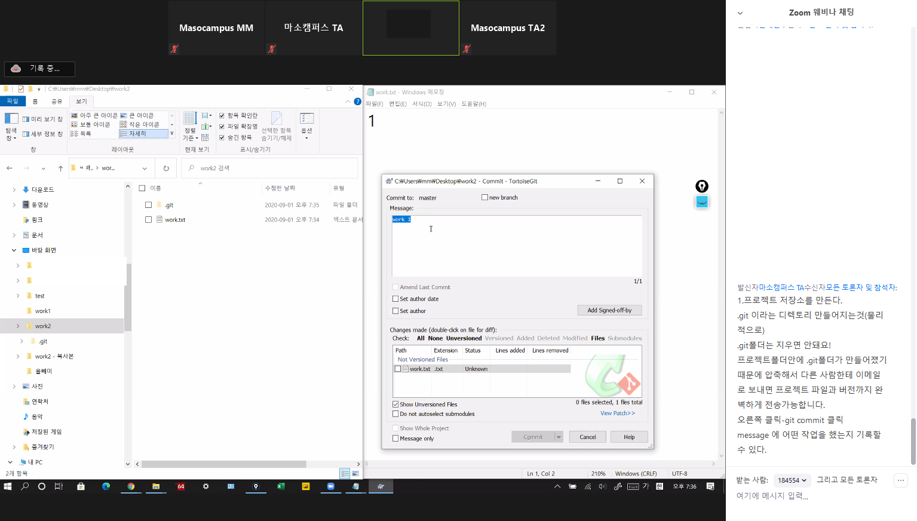The image size is (917, 521).
Task: Open Google Chrome from the taskbar
Action: pyautogui.click(x=131, y=486)
